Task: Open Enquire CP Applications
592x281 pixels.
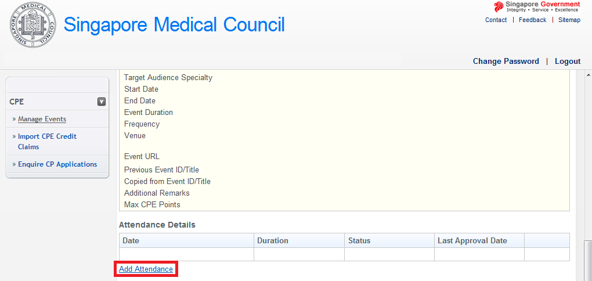Action: (x=57, y=164)
